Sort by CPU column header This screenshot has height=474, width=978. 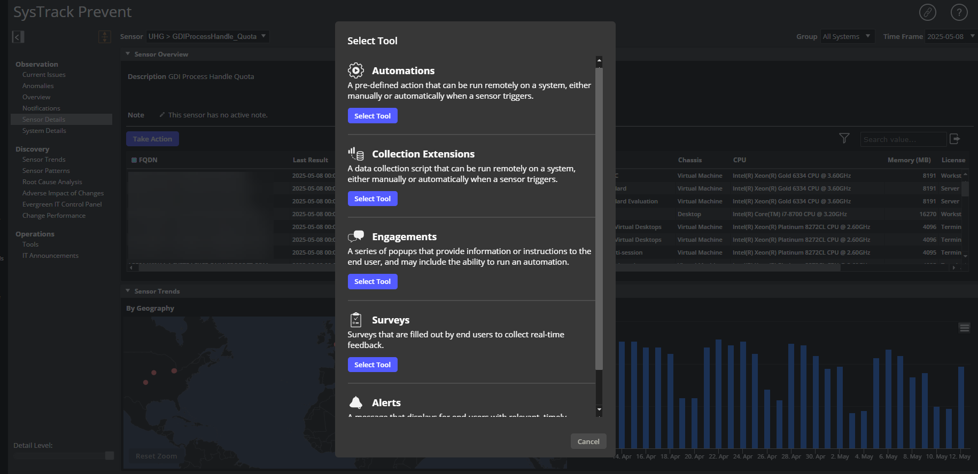(740, 160)
